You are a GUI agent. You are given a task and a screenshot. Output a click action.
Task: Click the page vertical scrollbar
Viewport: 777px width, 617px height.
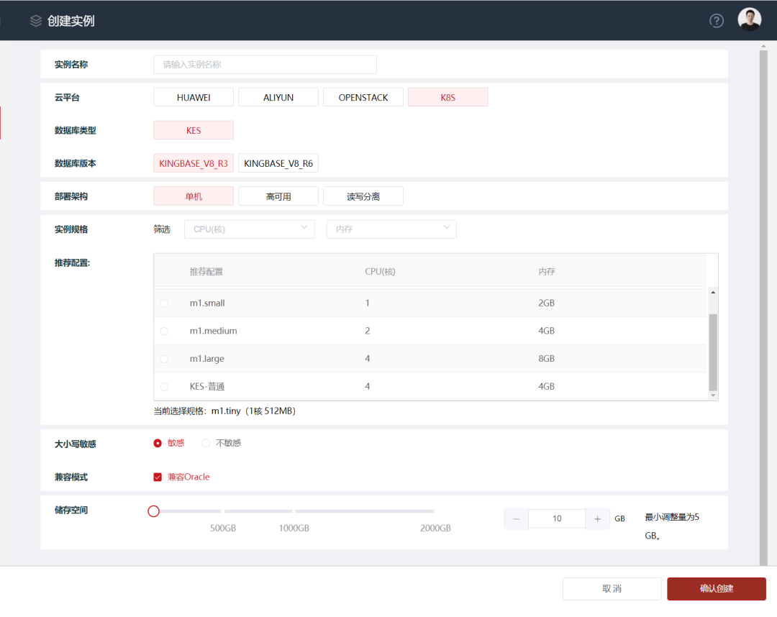click(x=763, y=307)
